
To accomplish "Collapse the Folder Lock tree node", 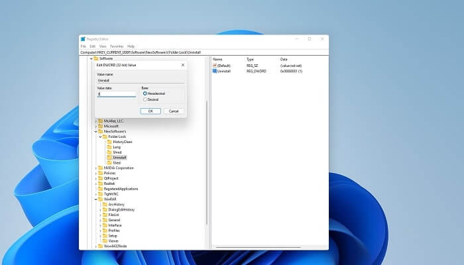I will tap(101, 136).
